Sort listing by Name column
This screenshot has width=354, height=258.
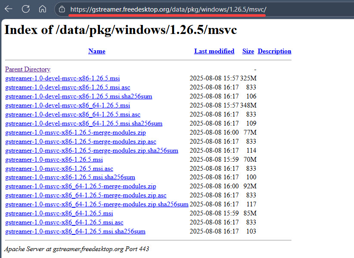(x=96, y=51)
